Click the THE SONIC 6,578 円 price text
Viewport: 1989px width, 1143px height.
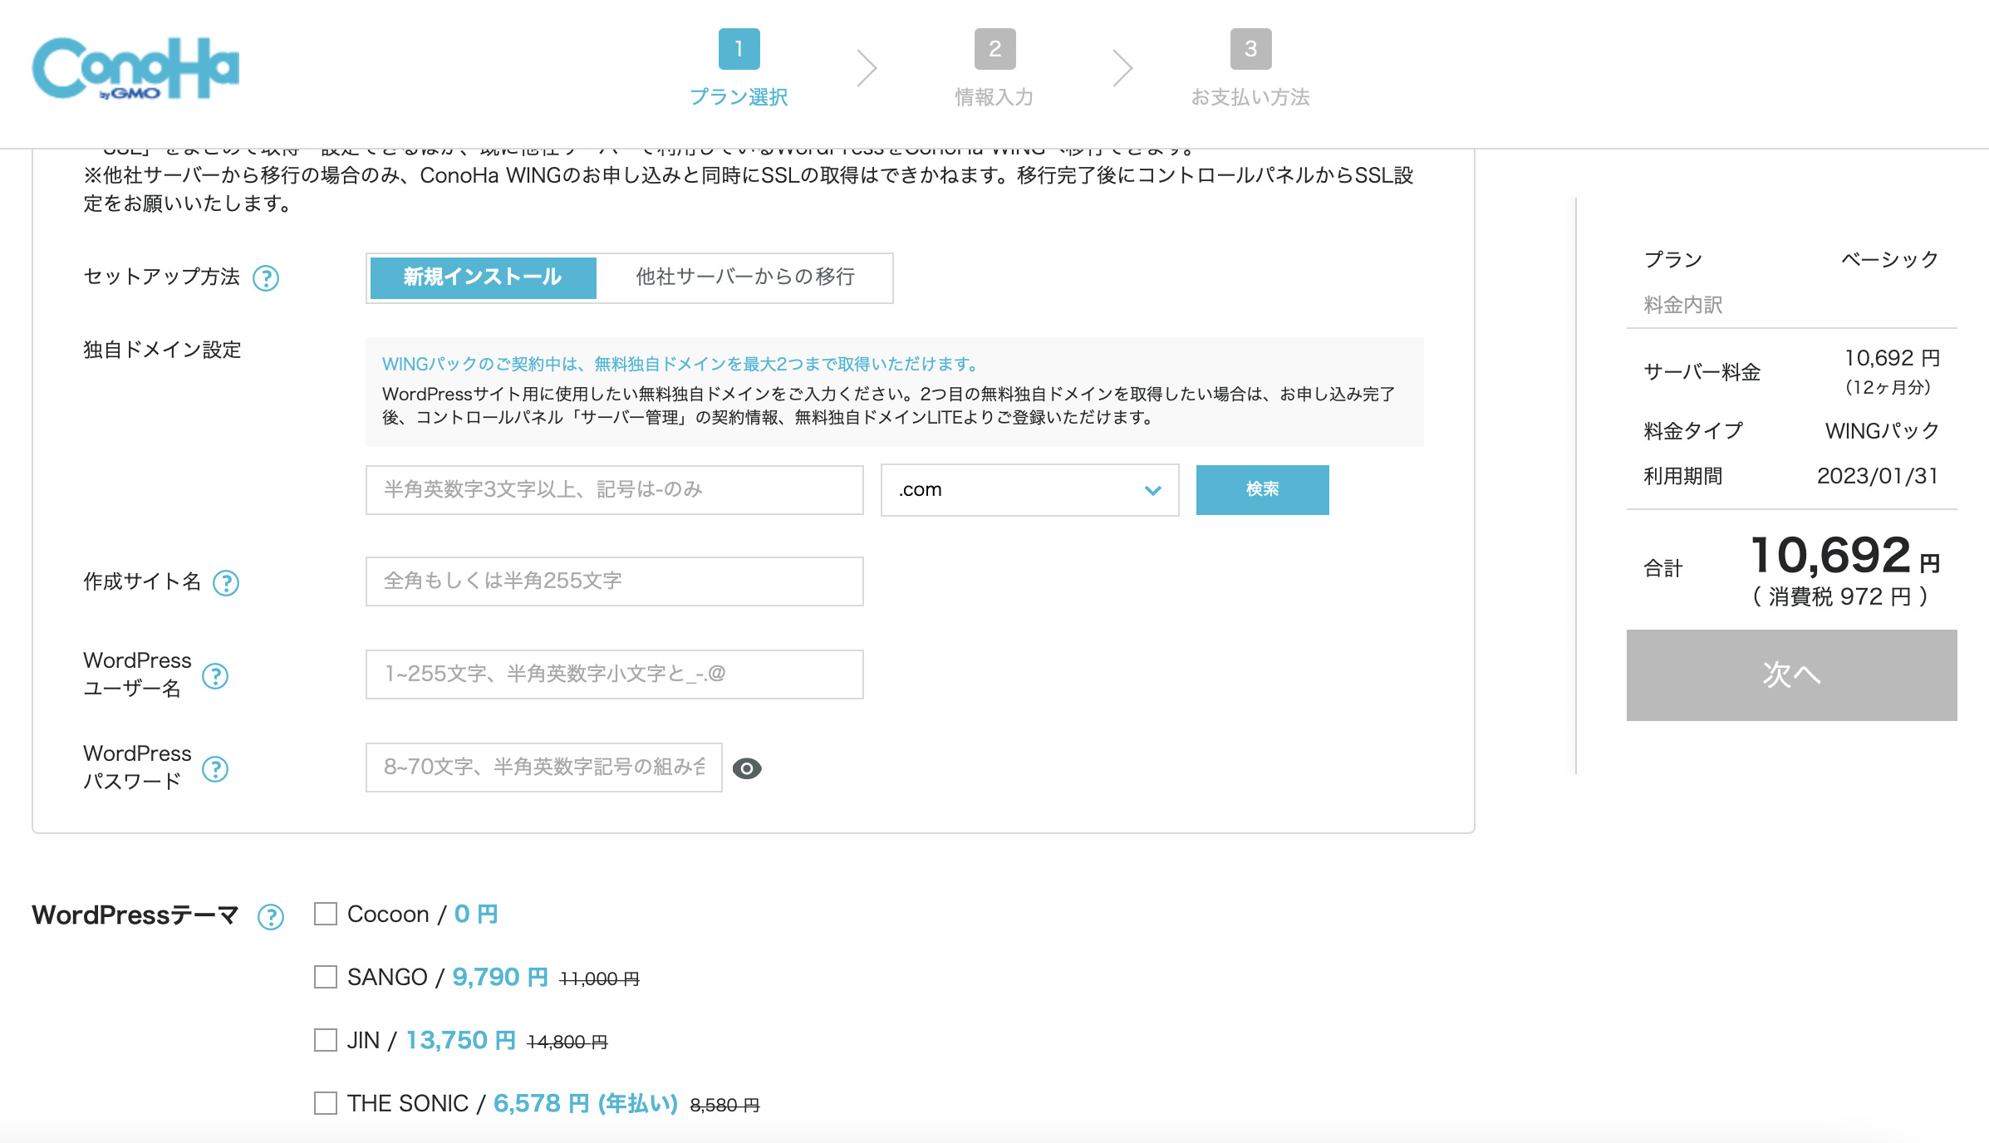pos(586,1103)
